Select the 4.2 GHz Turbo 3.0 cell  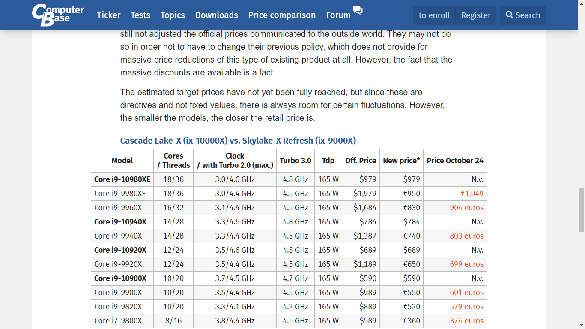[295, 307]
